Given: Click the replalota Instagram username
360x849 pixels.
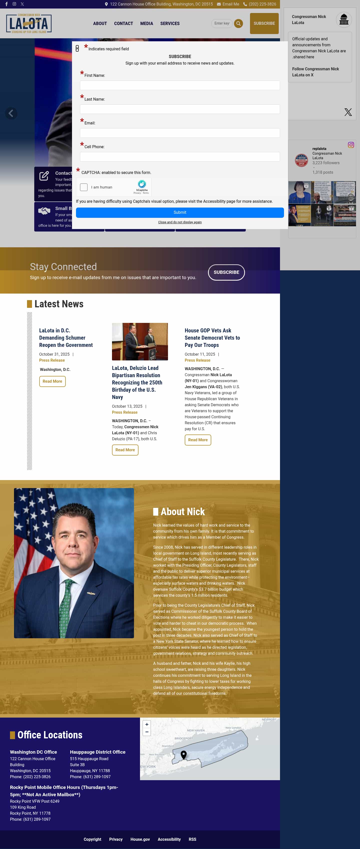Looking at the screenshot, I should click(319, 149).
